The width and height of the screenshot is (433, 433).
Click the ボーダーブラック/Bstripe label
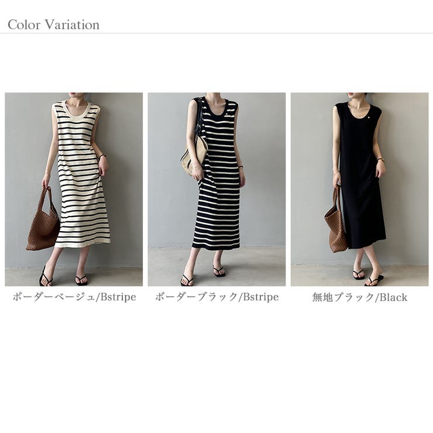(216, 297)
